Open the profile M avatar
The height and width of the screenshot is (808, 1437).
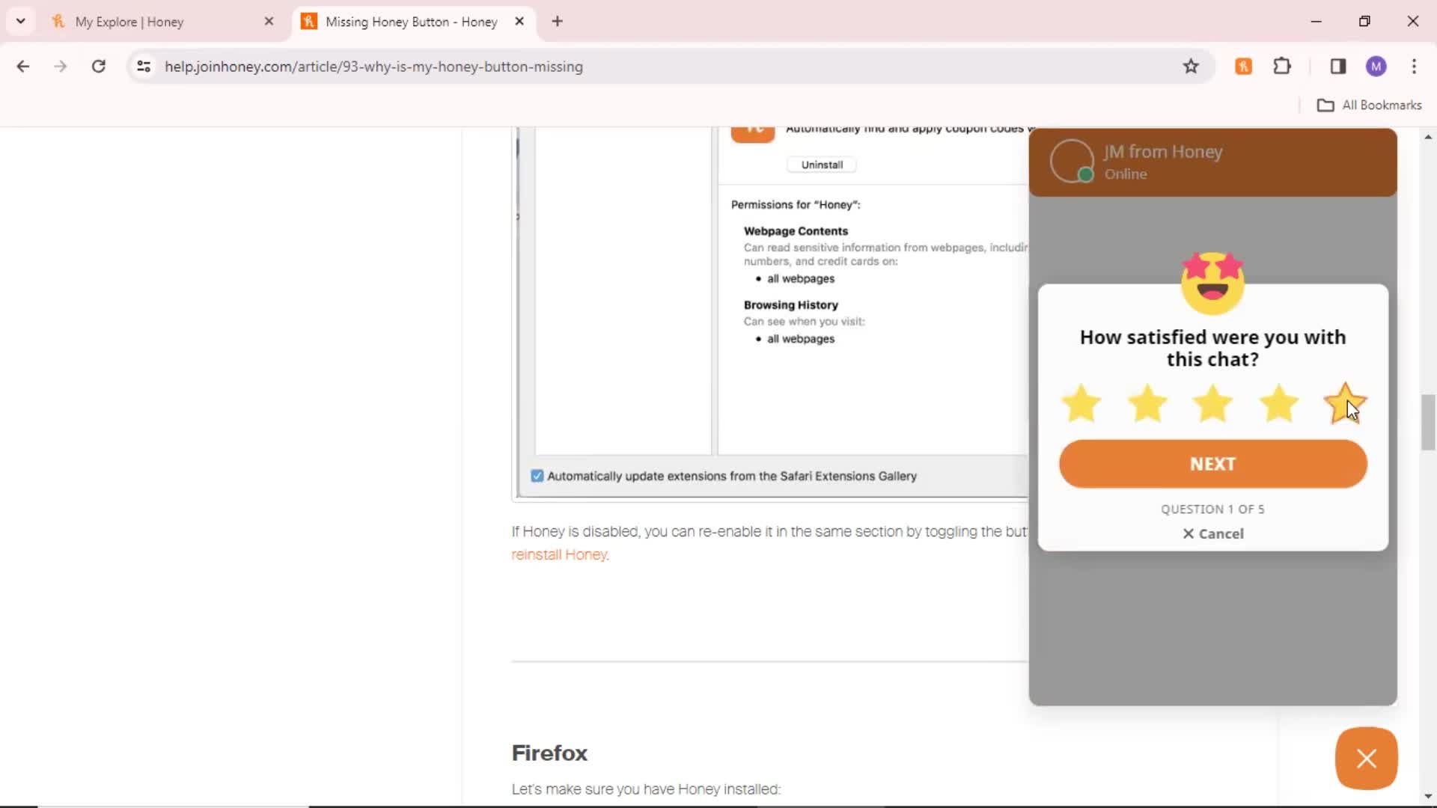1376,67
